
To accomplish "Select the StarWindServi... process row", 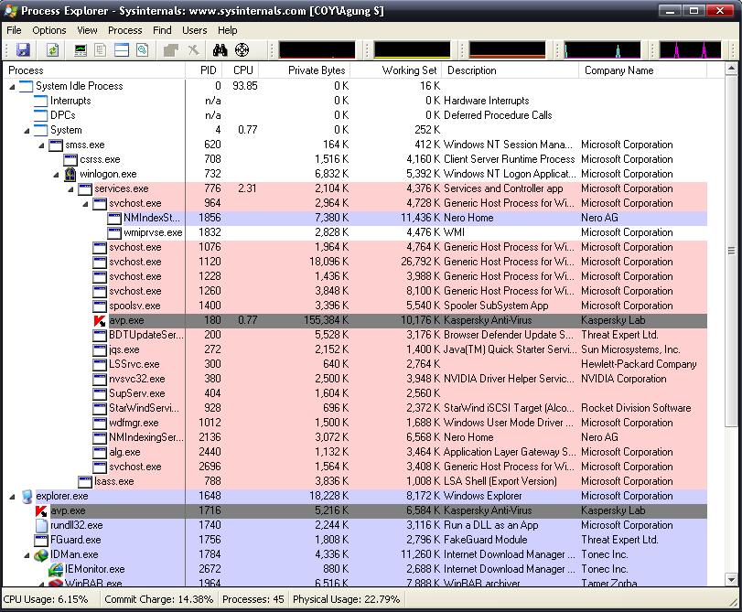I will (x=355, y=409).
